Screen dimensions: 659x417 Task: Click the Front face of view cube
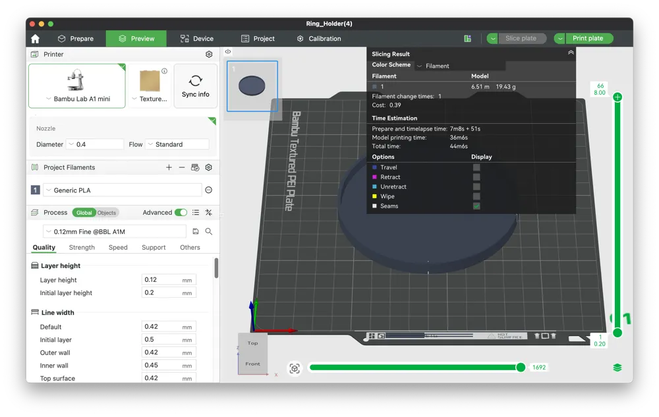[x=252, y=364]
